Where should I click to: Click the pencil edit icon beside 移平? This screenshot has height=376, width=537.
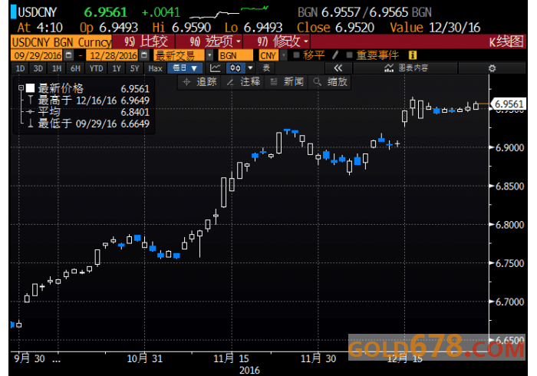336,55
